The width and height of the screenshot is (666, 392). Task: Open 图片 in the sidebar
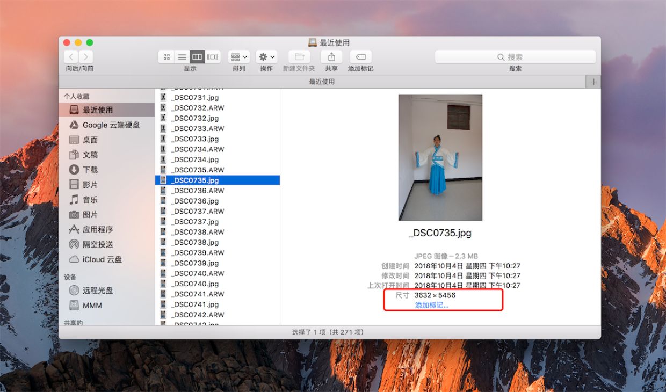point(107,214)
